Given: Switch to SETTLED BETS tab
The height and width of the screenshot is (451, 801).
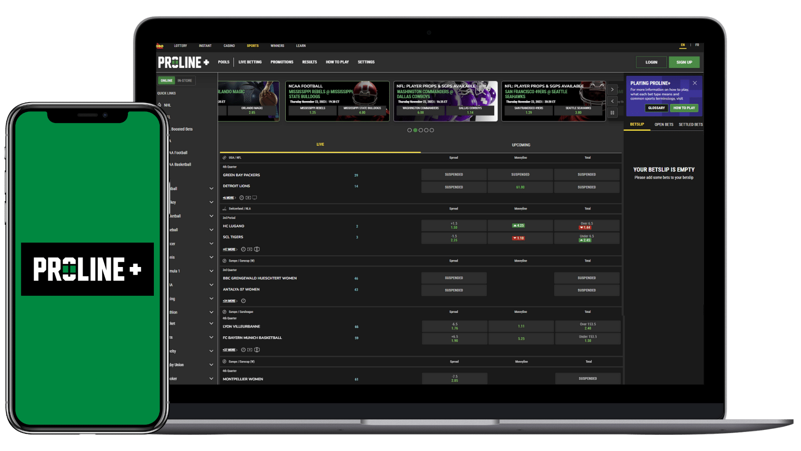Looking at the screenshot, I should [x=691, y=124].
